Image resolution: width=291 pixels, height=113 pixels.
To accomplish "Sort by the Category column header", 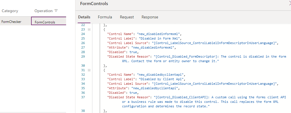I will pos(10,11).
